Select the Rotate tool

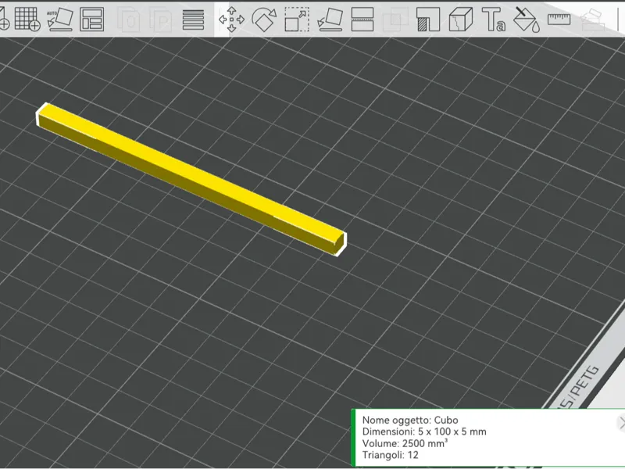(x=264, y=19)
